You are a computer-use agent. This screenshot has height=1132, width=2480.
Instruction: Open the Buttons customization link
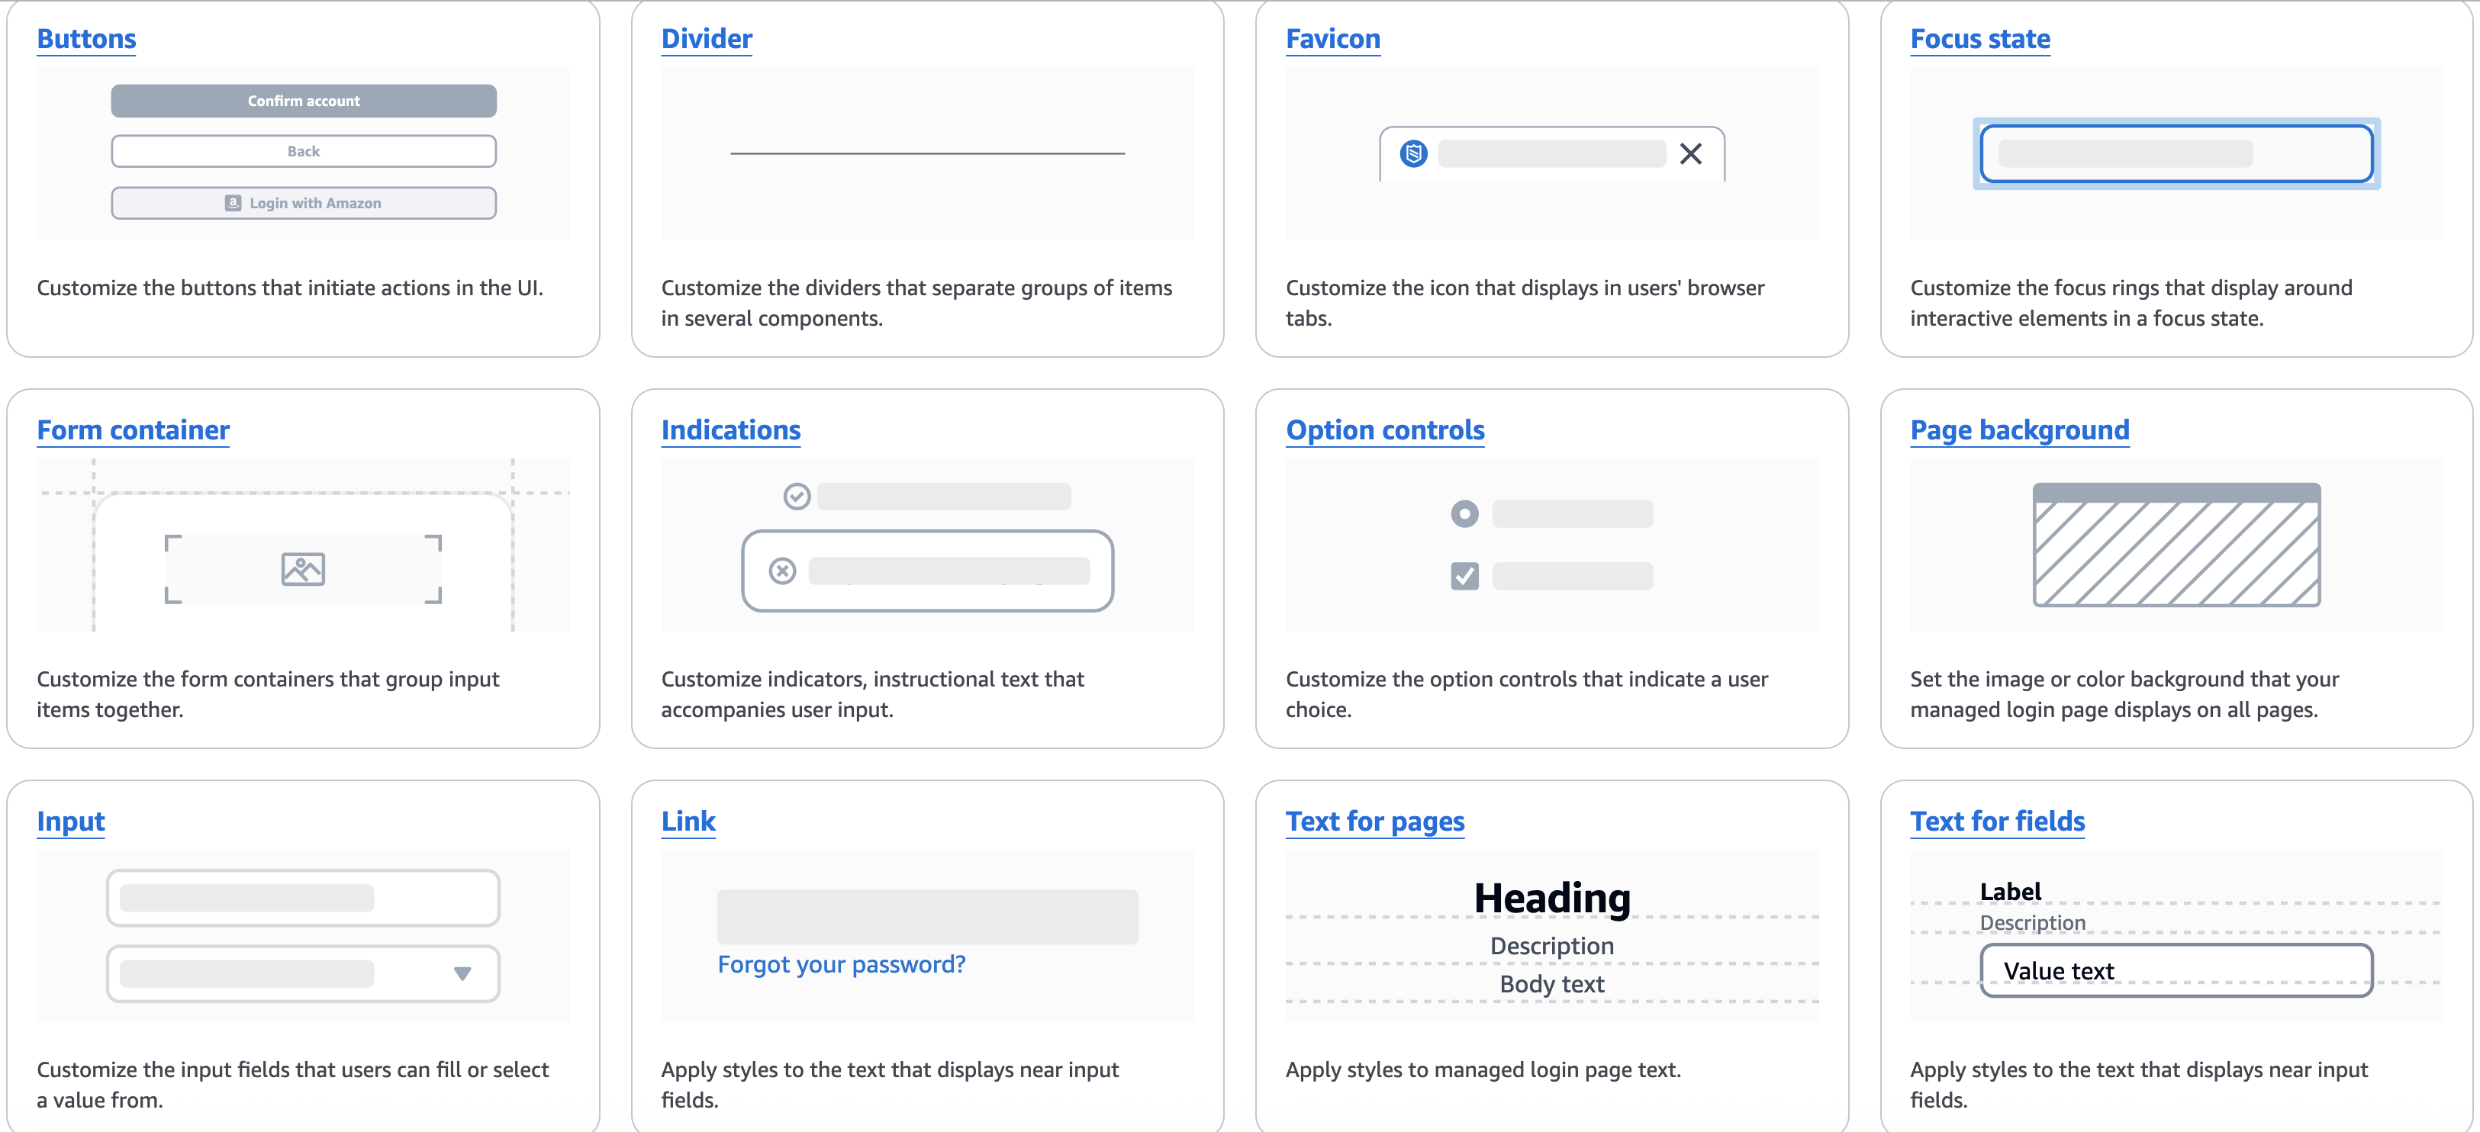tap(87, 40)
